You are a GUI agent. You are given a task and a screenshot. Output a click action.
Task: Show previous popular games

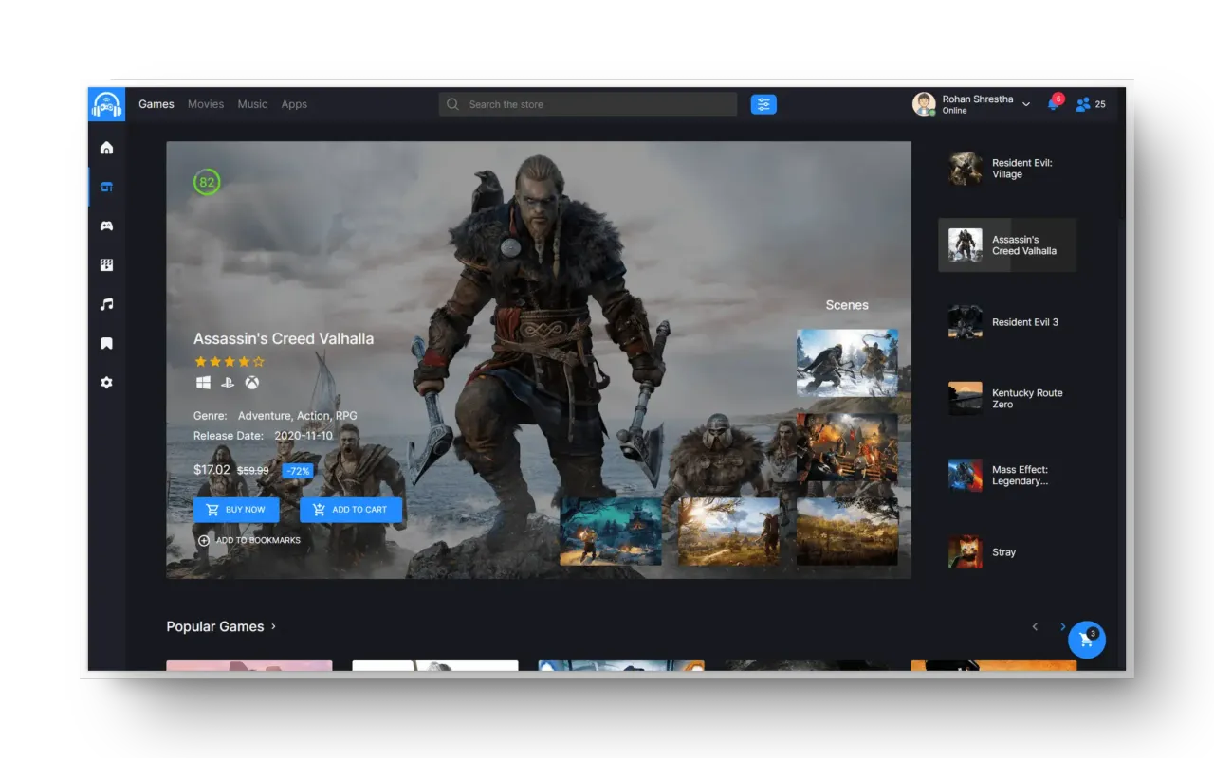pos(1035,626)
